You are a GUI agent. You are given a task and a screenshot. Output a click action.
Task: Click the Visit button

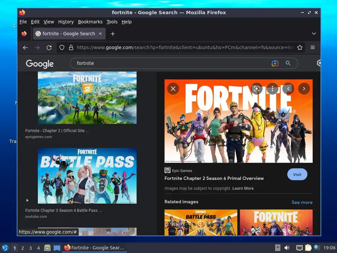click(x=297, y=175)
